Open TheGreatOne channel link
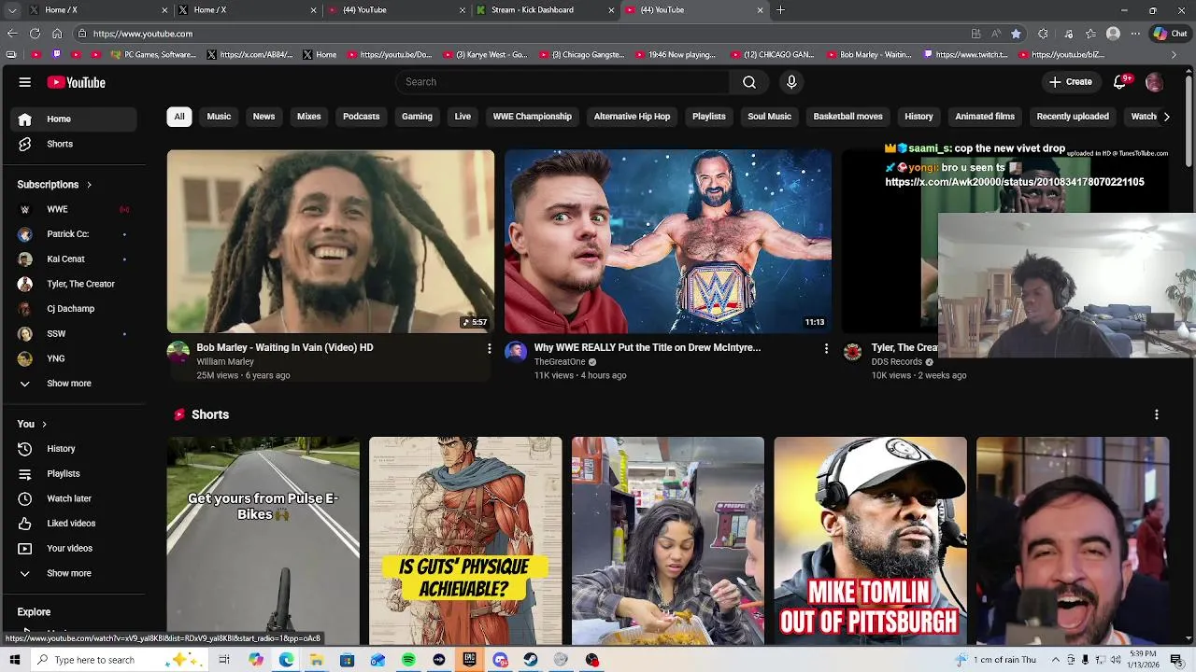Image resolution: width=1196 pixels, height=672 pixels. (x=560, y=362)
